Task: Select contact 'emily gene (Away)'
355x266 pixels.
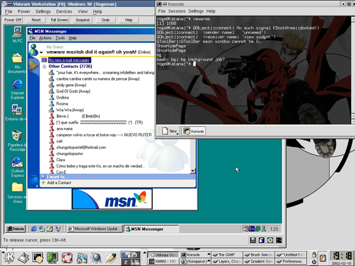Action: click(x=71, y=85)
